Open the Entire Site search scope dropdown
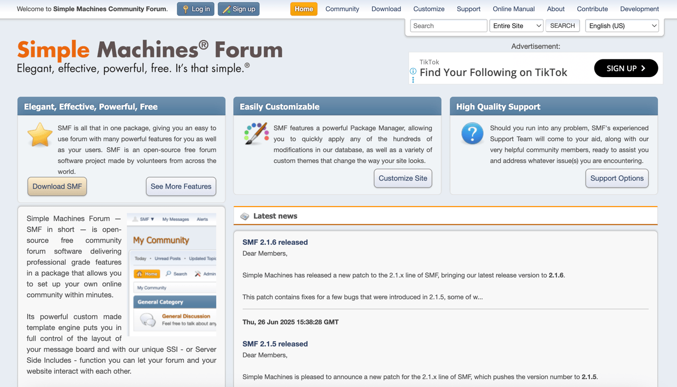 click(x=516, y=25)
